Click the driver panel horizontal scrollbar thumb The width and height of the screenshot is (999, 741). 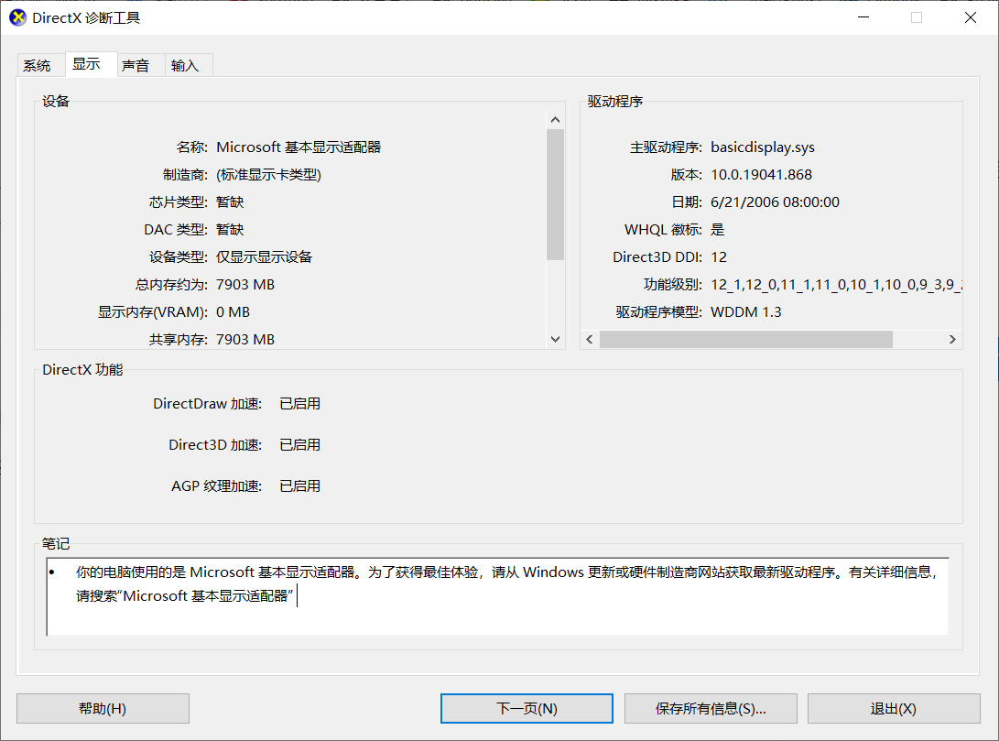[x=746, y=340]
